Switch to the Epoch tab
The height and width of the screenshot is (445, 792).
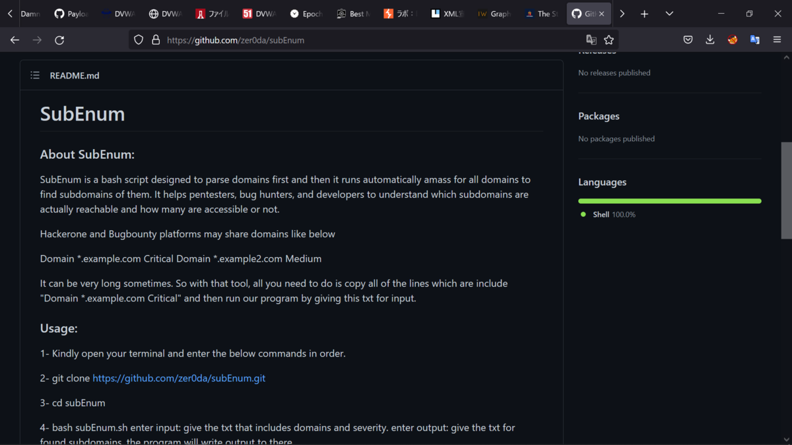click(x=306, y=14)
